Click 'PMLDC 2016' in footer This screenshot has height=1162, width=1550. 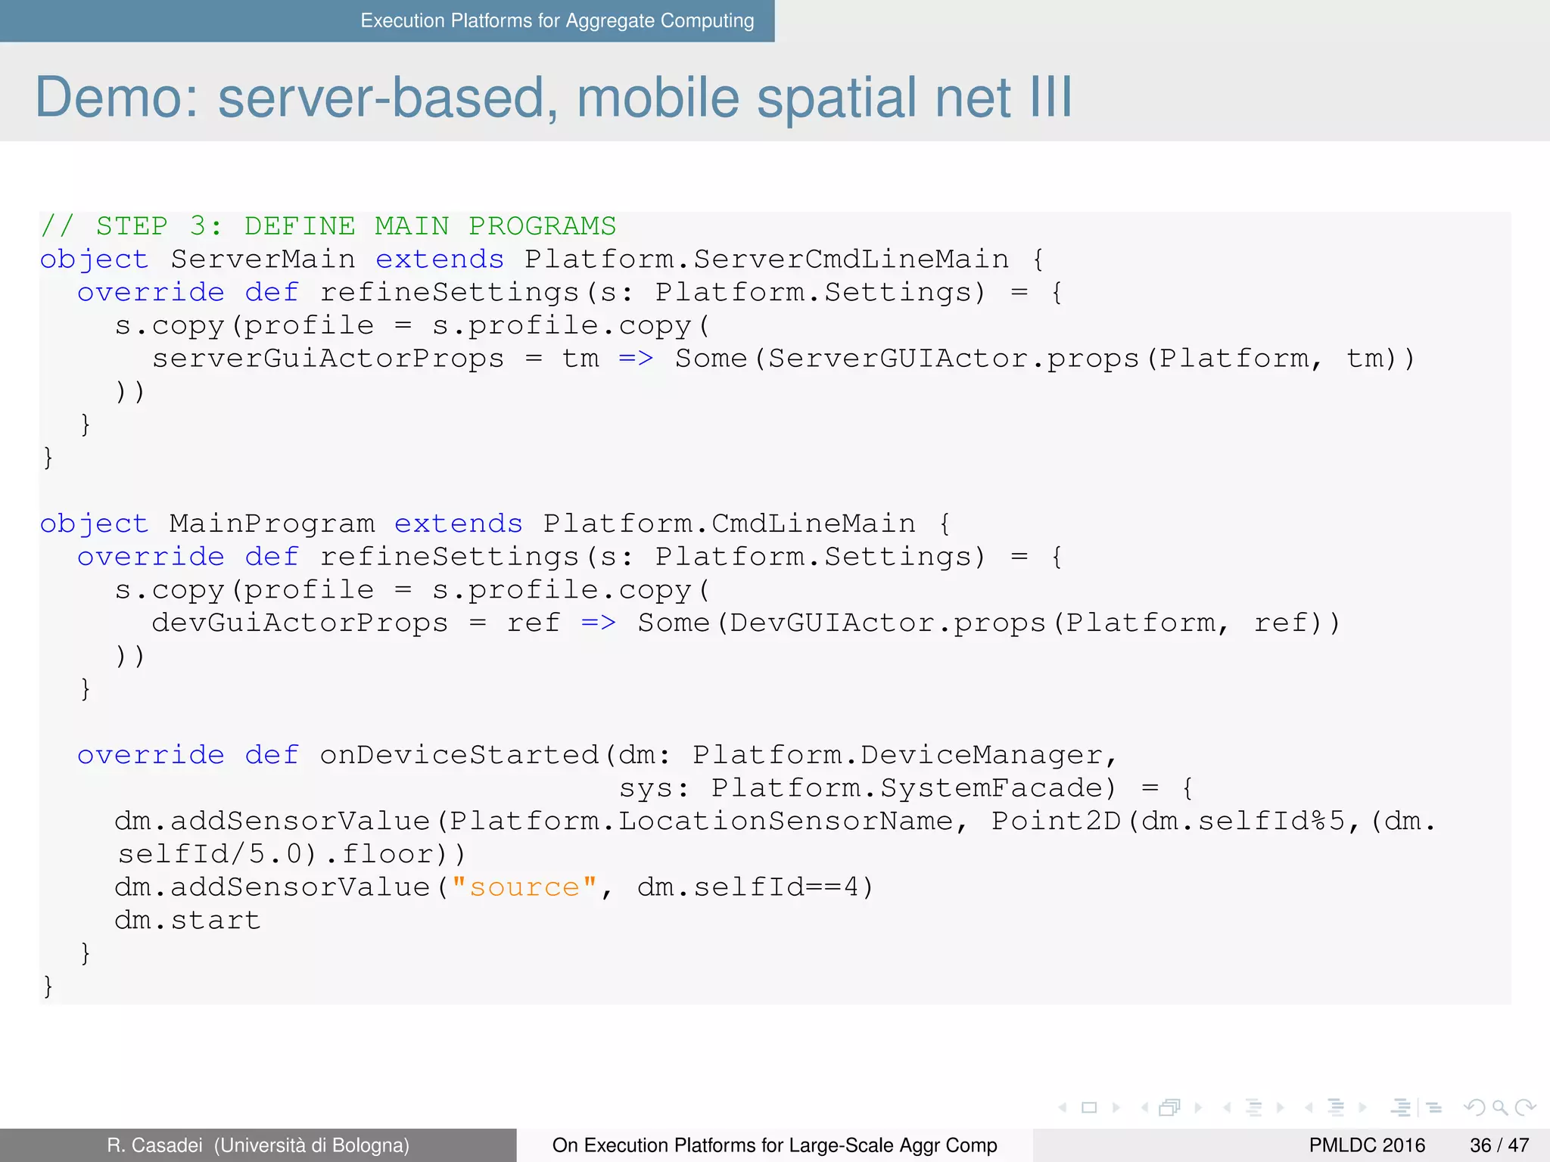[x=1367, y=1145]
